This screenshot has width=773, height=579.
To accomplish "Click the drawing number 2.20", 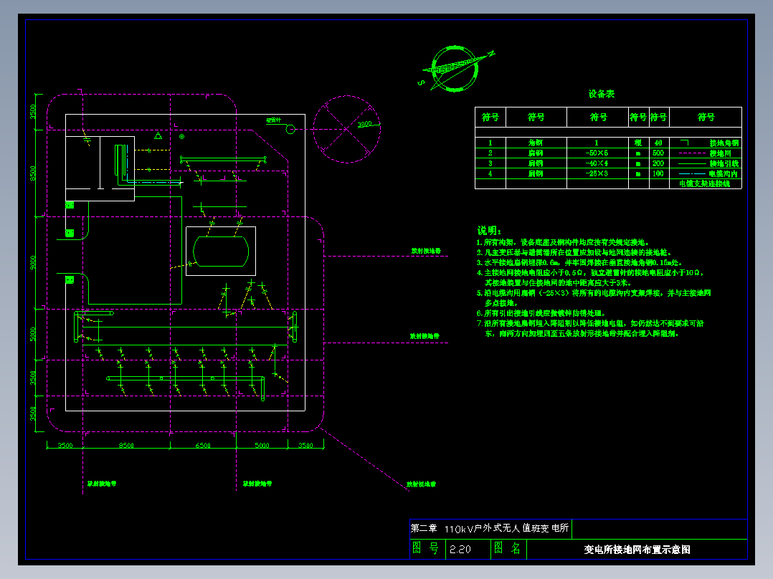I will coord(460,550).
